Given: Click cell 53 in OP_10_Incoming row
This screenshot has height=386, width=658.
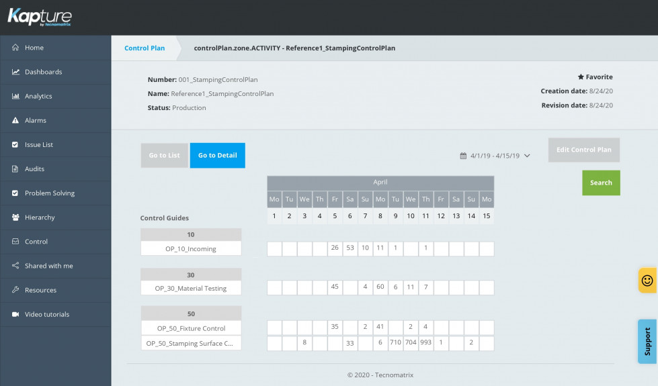Looking at the screenshot, I should pos(350,248).
